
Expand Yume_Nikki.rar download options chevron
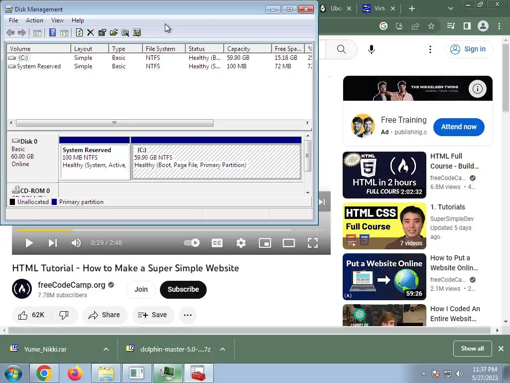(106, 349)
